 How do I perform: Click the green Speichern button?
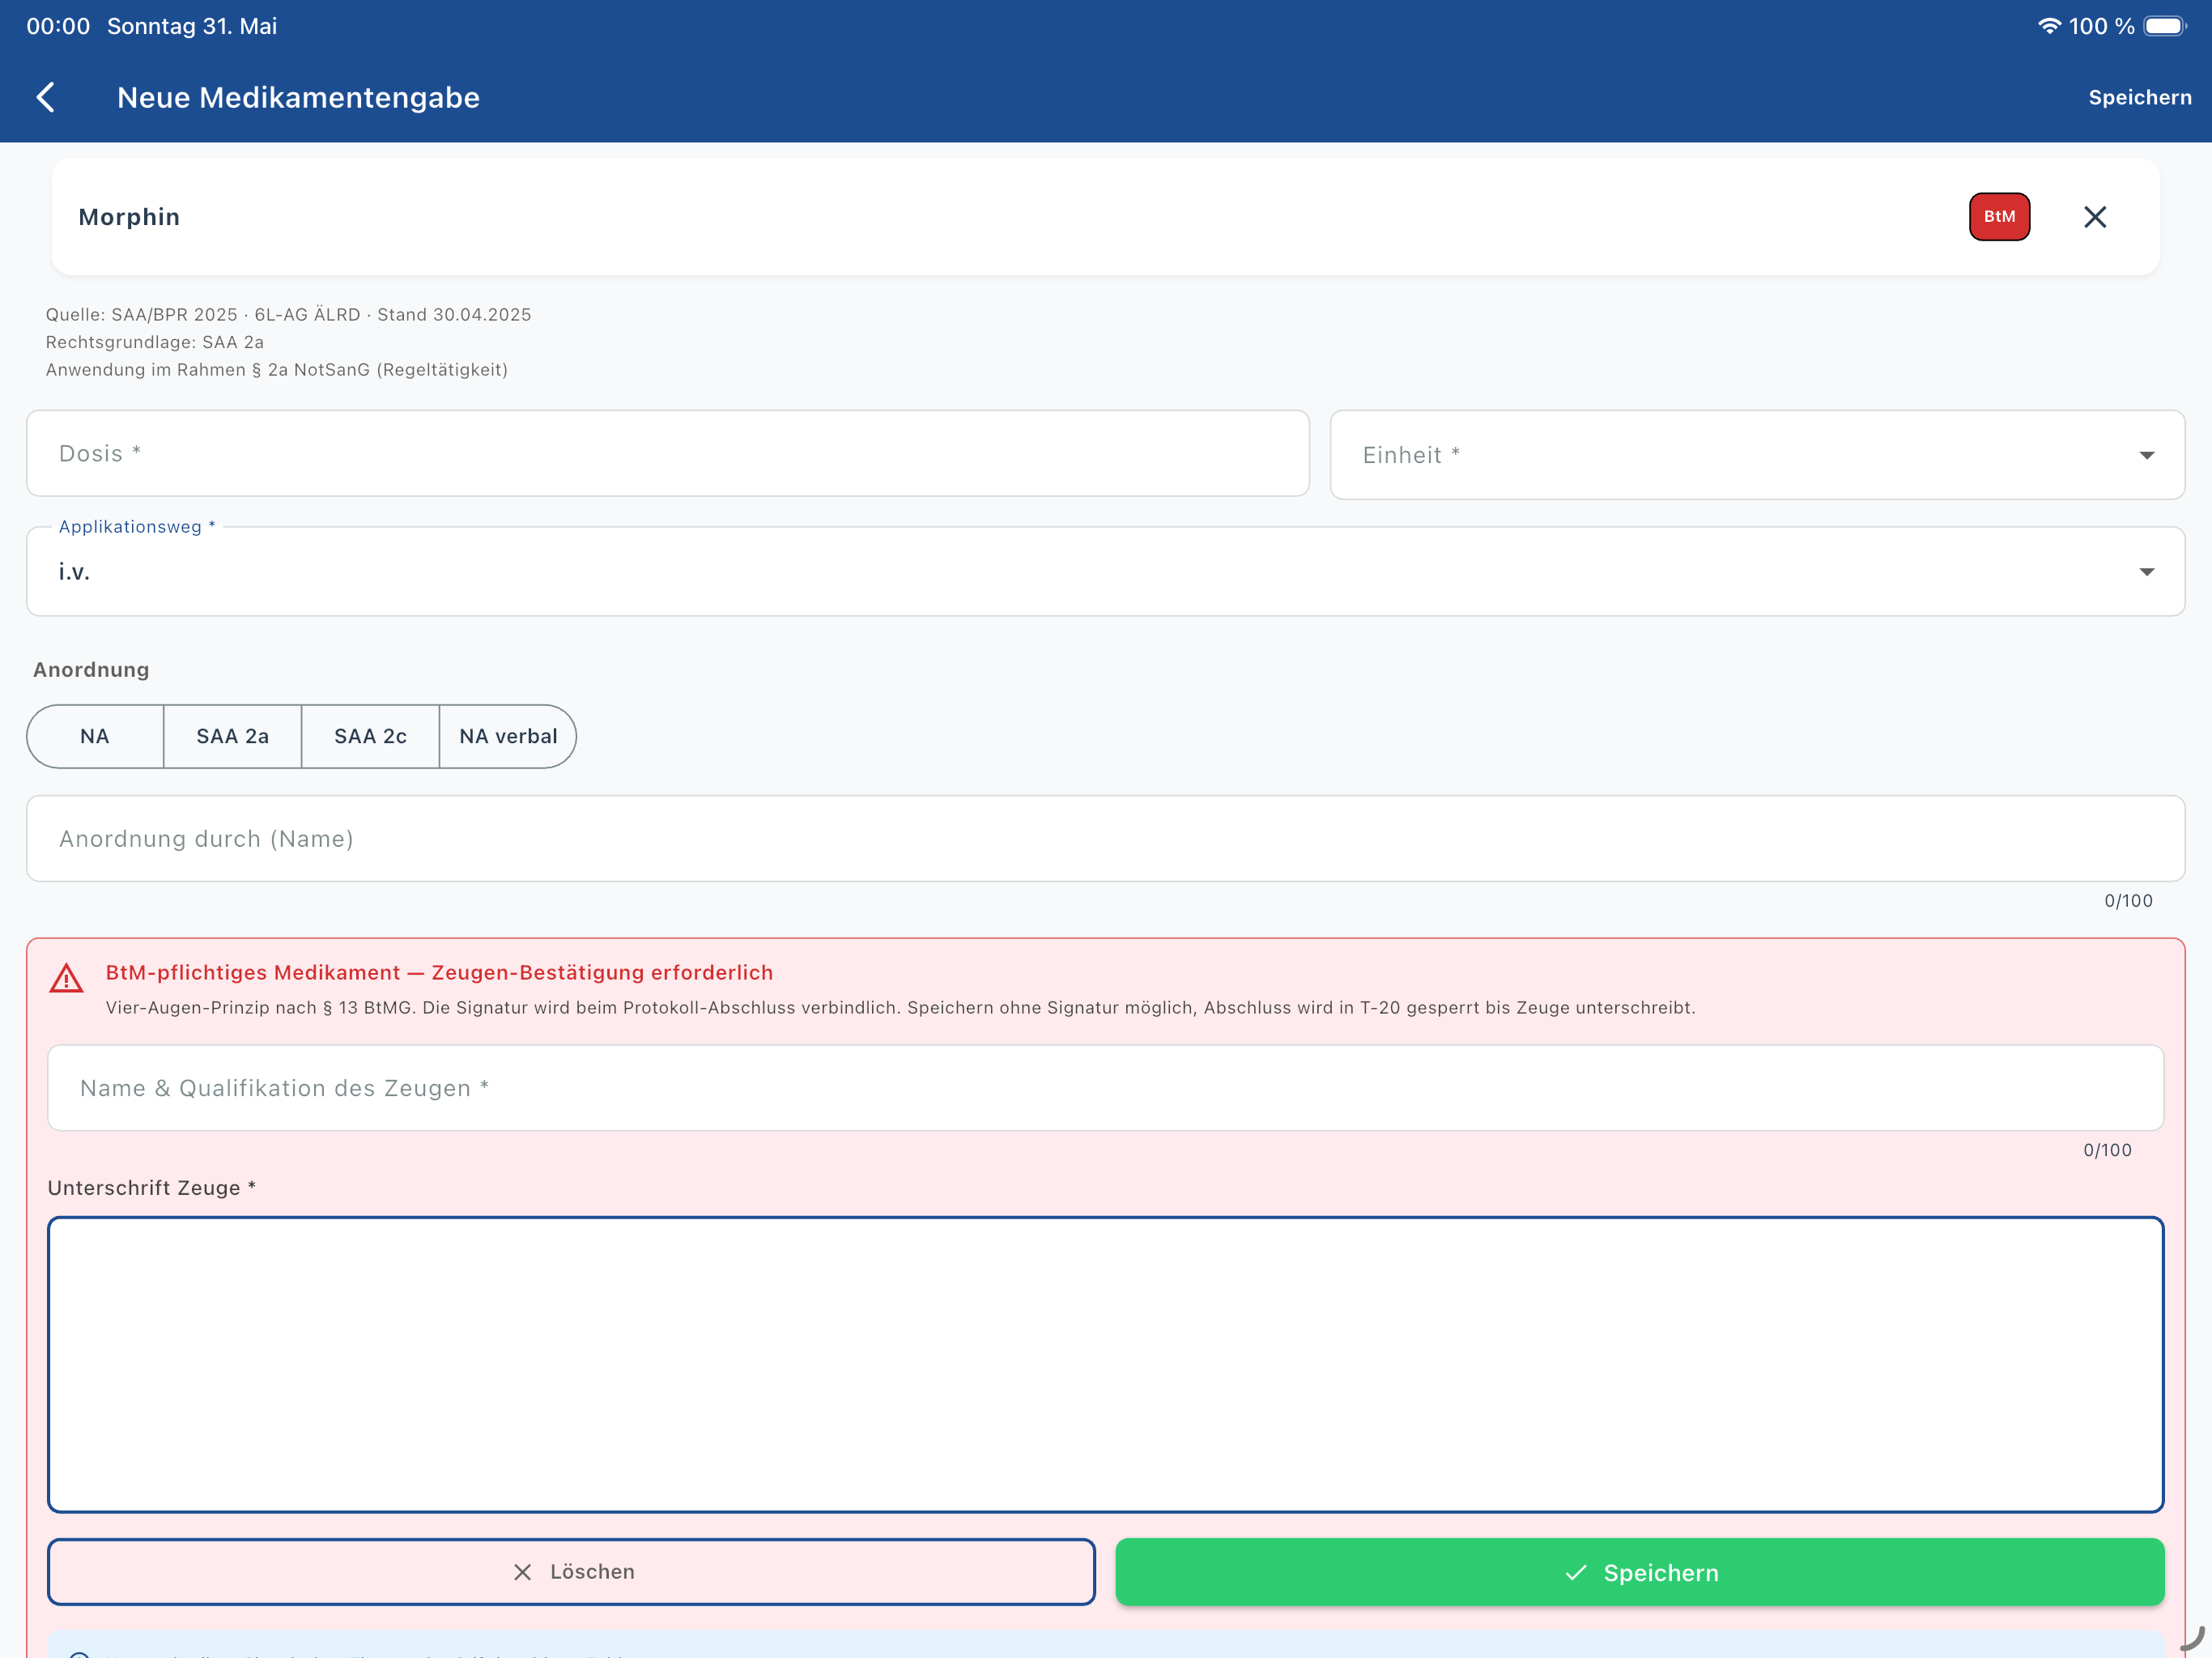[1639, 1572]
